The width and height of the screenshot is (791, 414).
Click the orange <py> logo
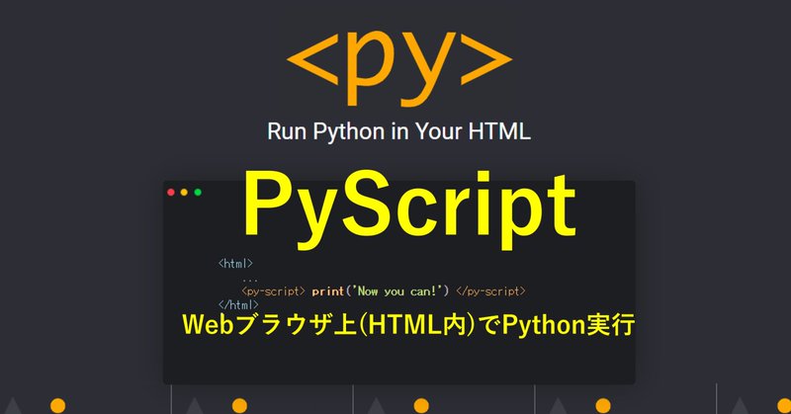pyautogui.click(x=399, y=68)
